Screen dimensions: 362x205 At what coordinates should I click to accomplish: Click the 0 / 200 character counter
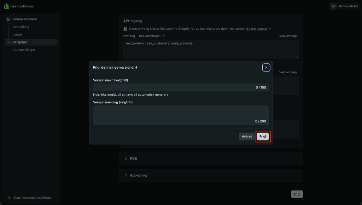[261, 121]
